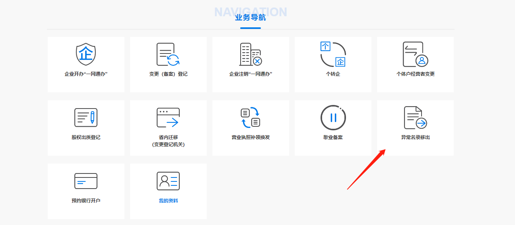
Task: Select the 业务导航 heading tab
Action: point(250,18)
